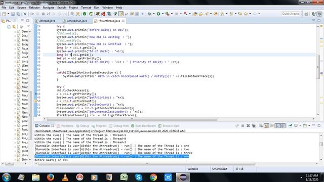Image resolution: width=324 pixels, height=182 pixels.
Task: Open Microsoft Word from the taskbar
Action: 109,177
